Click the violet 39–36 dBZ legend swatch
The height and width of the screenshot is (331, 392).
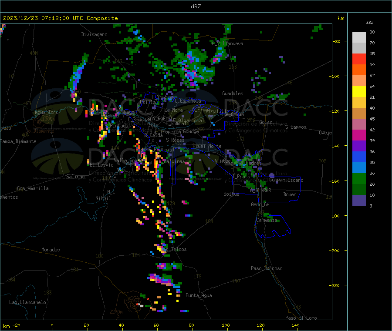[x=359, y=146]
